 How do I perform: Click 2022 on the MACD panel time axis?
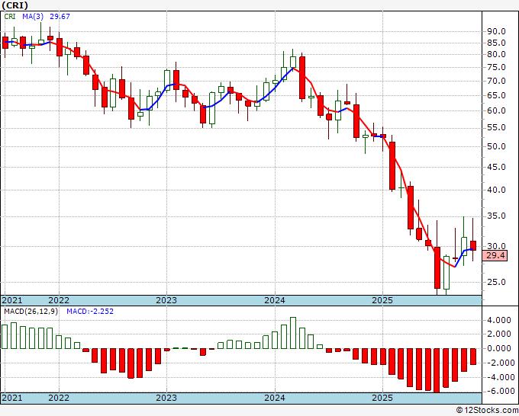coord(59,398)
